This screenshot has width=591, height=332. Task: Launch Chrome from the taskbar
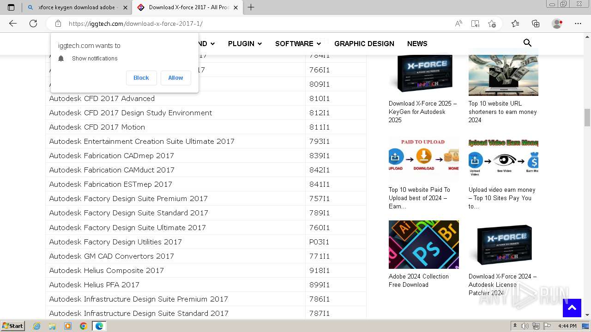pos(84,326)
